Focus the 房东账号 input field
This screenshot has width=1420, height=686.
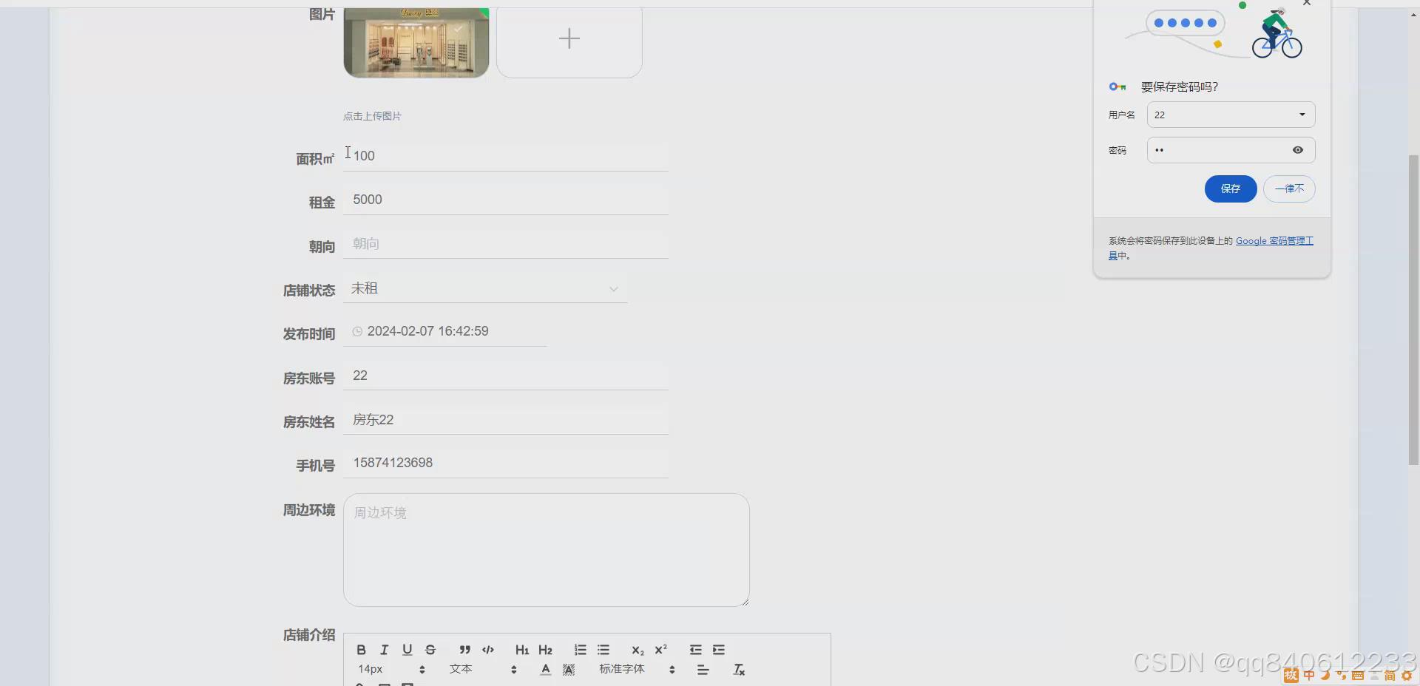coord(506,376)
